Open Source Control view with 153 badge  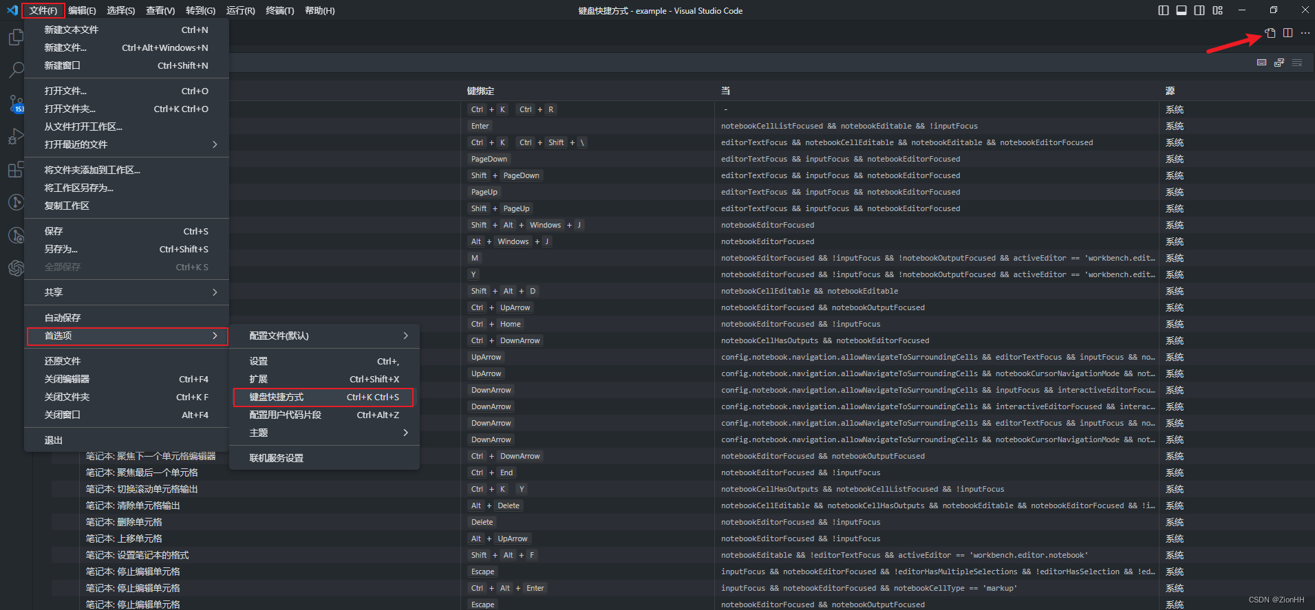coord(16,103)
